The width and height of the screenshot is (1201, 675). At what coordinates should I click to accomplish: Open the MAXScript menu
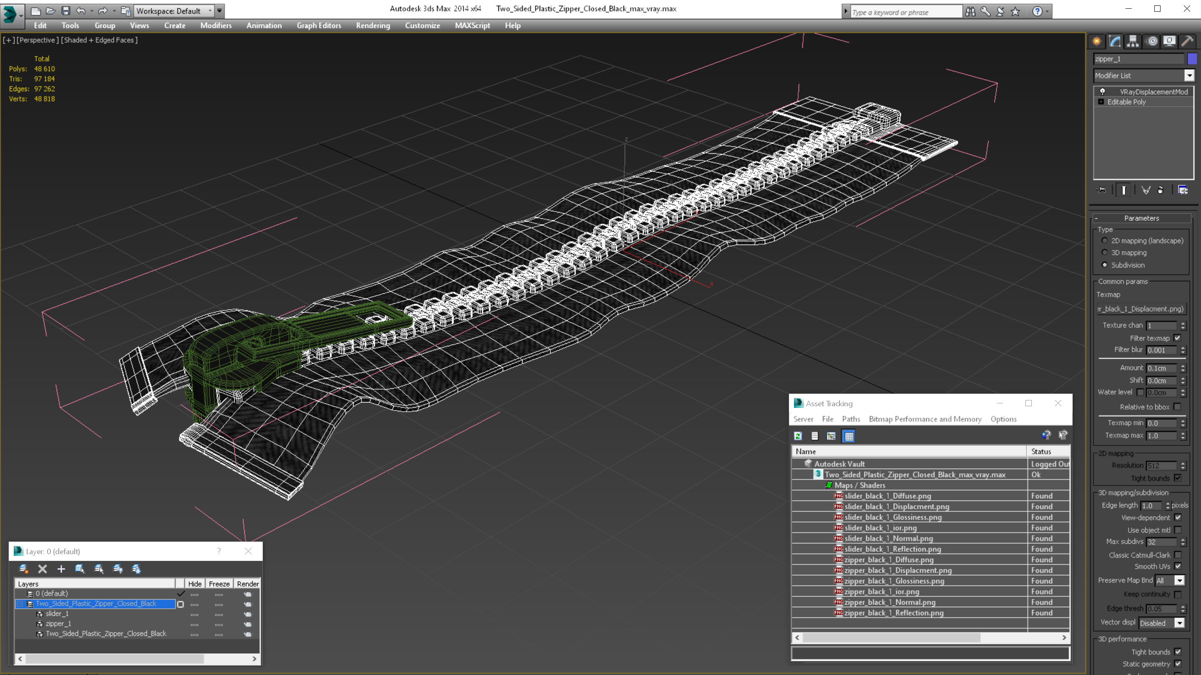tap(472, 25)
